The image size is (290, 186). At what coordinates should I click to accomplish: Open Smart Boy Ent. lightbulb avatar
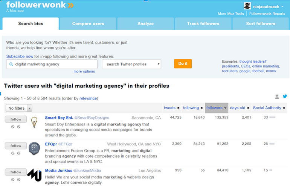tap(34, 122)
